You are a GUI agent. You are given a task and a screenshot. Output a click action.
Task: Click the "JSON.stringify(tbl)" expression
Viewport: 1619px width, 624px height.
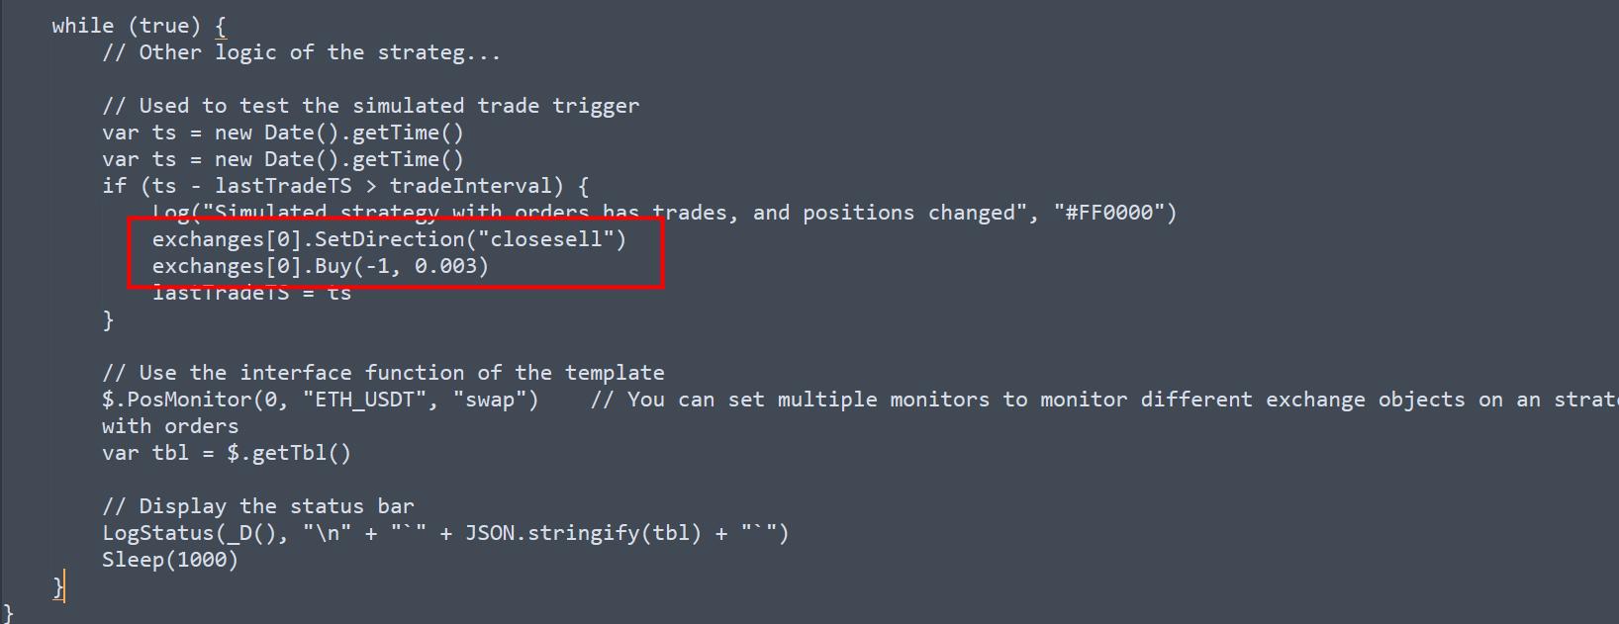[x=583, y=533]
